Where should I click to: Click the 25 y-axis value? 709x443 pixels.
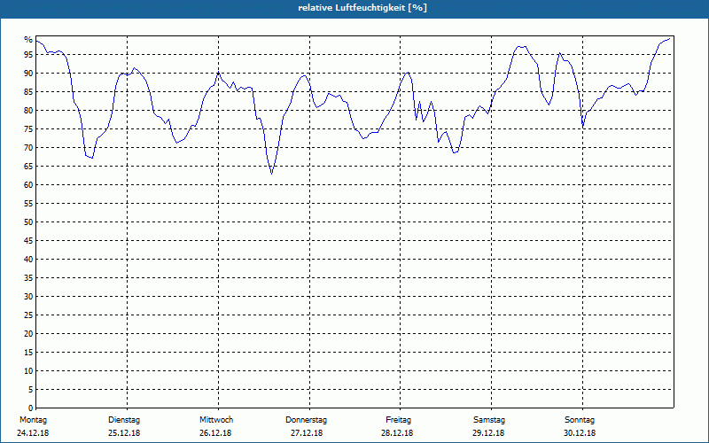(28, 315)
